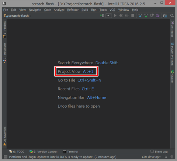Click the tool windows quick access icon
Screen dimensions: 177x161
(6, 157)
